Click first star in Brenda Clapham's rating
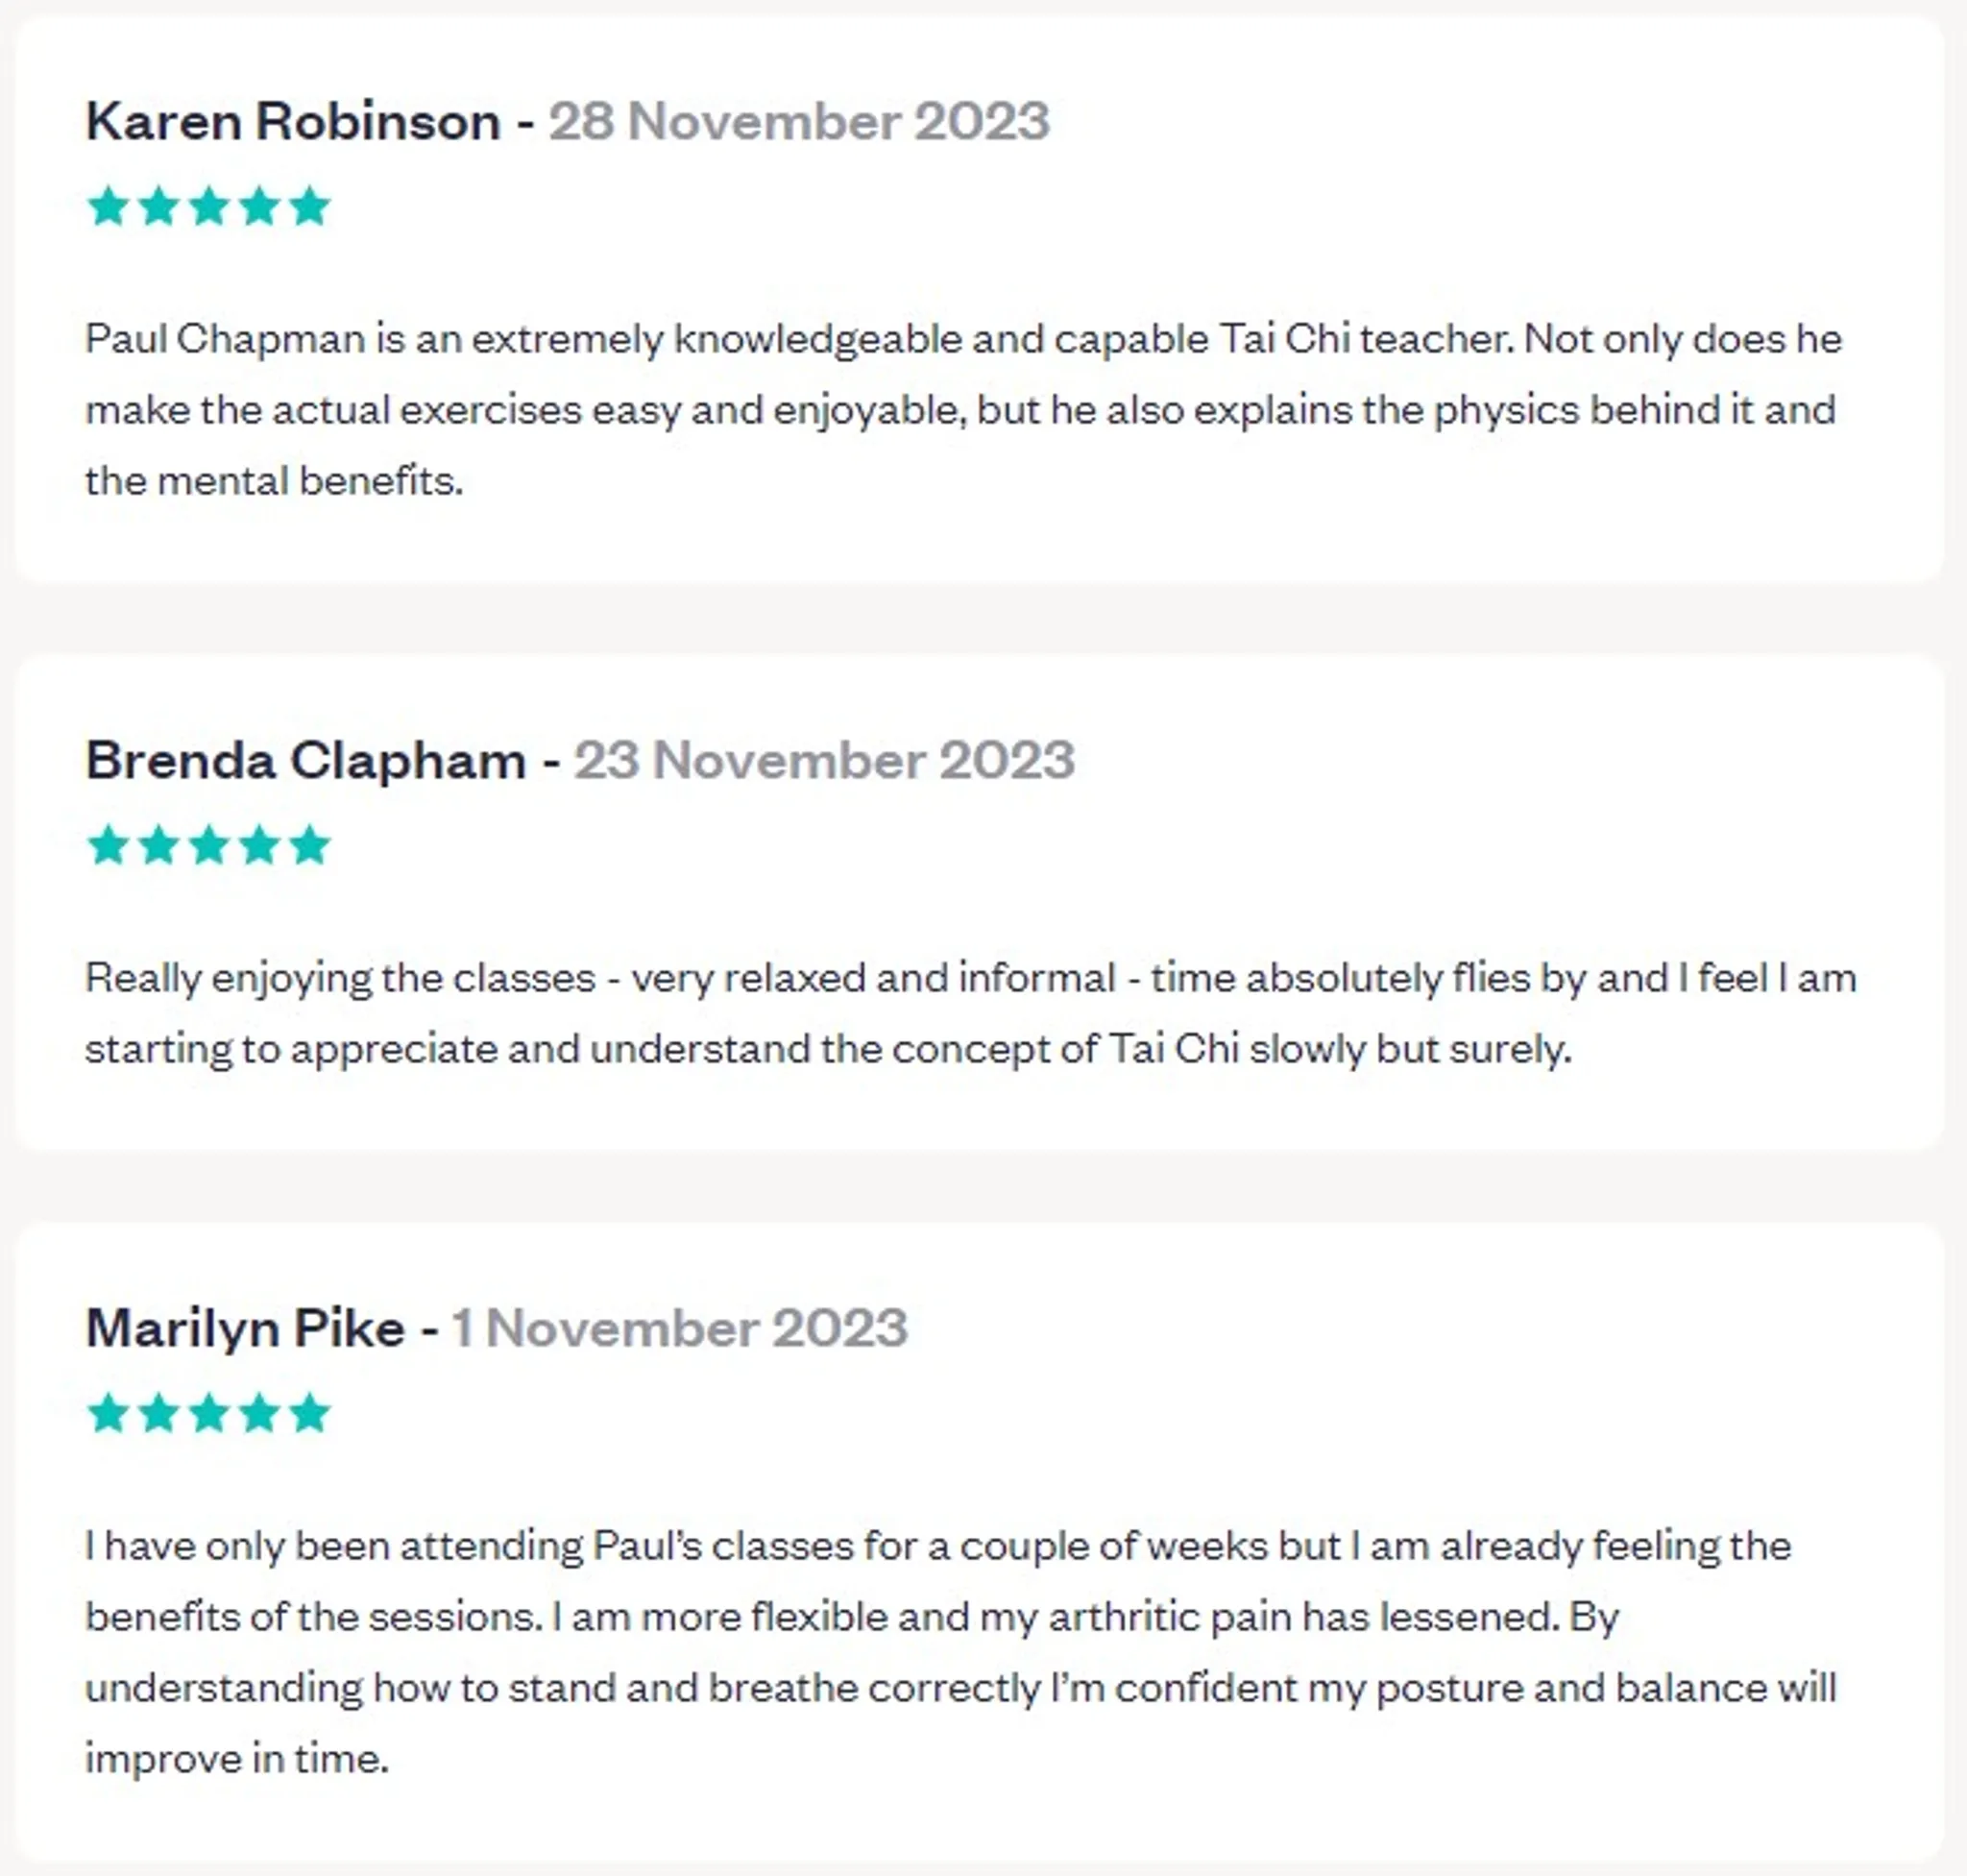The image size is (1967, 1876). [x=108, y=846]
